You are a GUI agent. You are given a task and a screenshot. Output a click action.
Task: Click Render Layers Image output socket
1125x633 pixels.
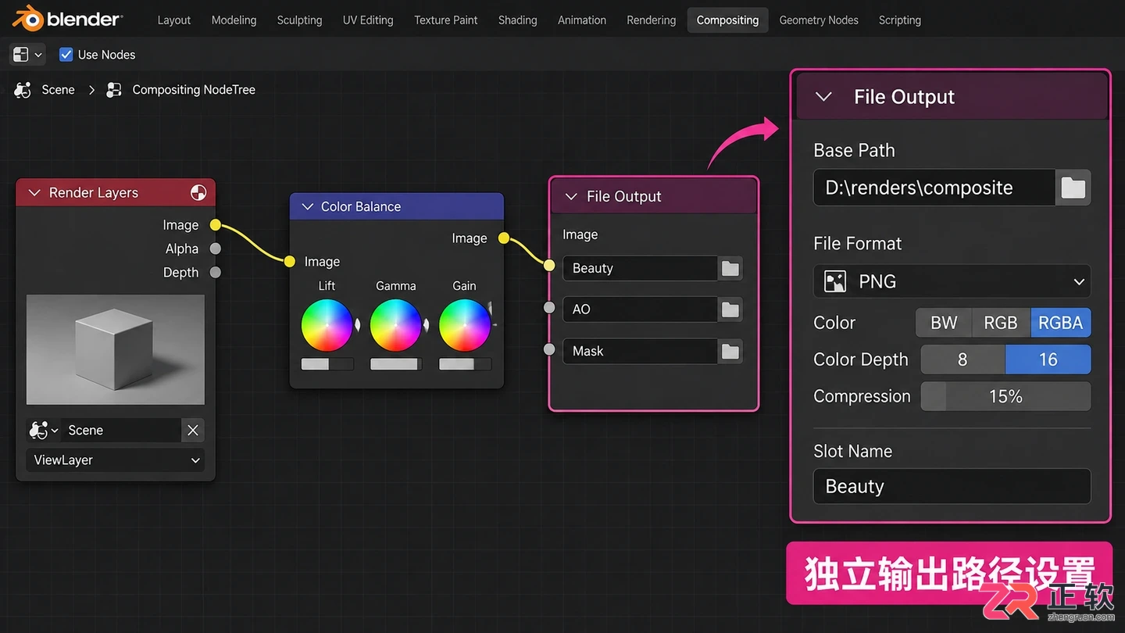pos(216,225)
